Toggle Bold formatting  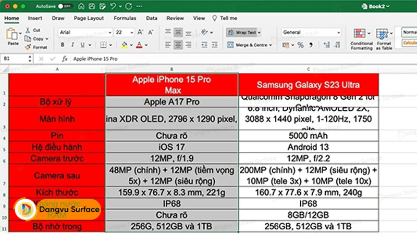(x=63, y=45)
